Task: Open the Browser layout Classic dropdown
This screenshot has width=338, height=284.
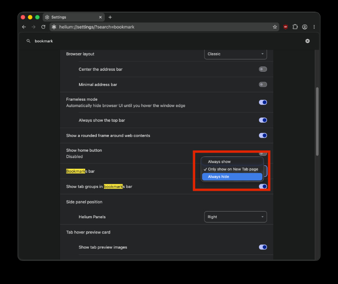Action: (x=235, y=54)
